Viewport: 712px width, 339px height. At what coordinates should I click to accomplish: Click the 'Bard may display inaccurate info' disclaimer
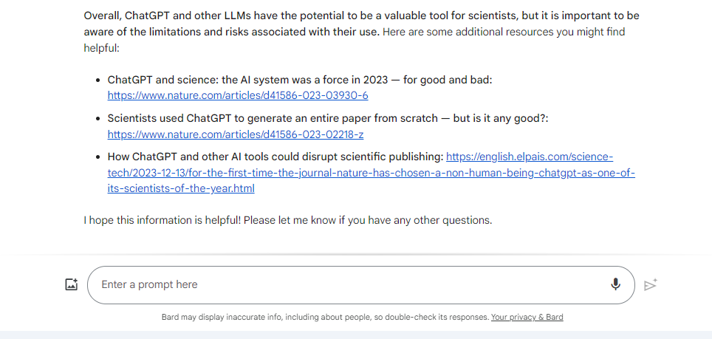(325, 318)
